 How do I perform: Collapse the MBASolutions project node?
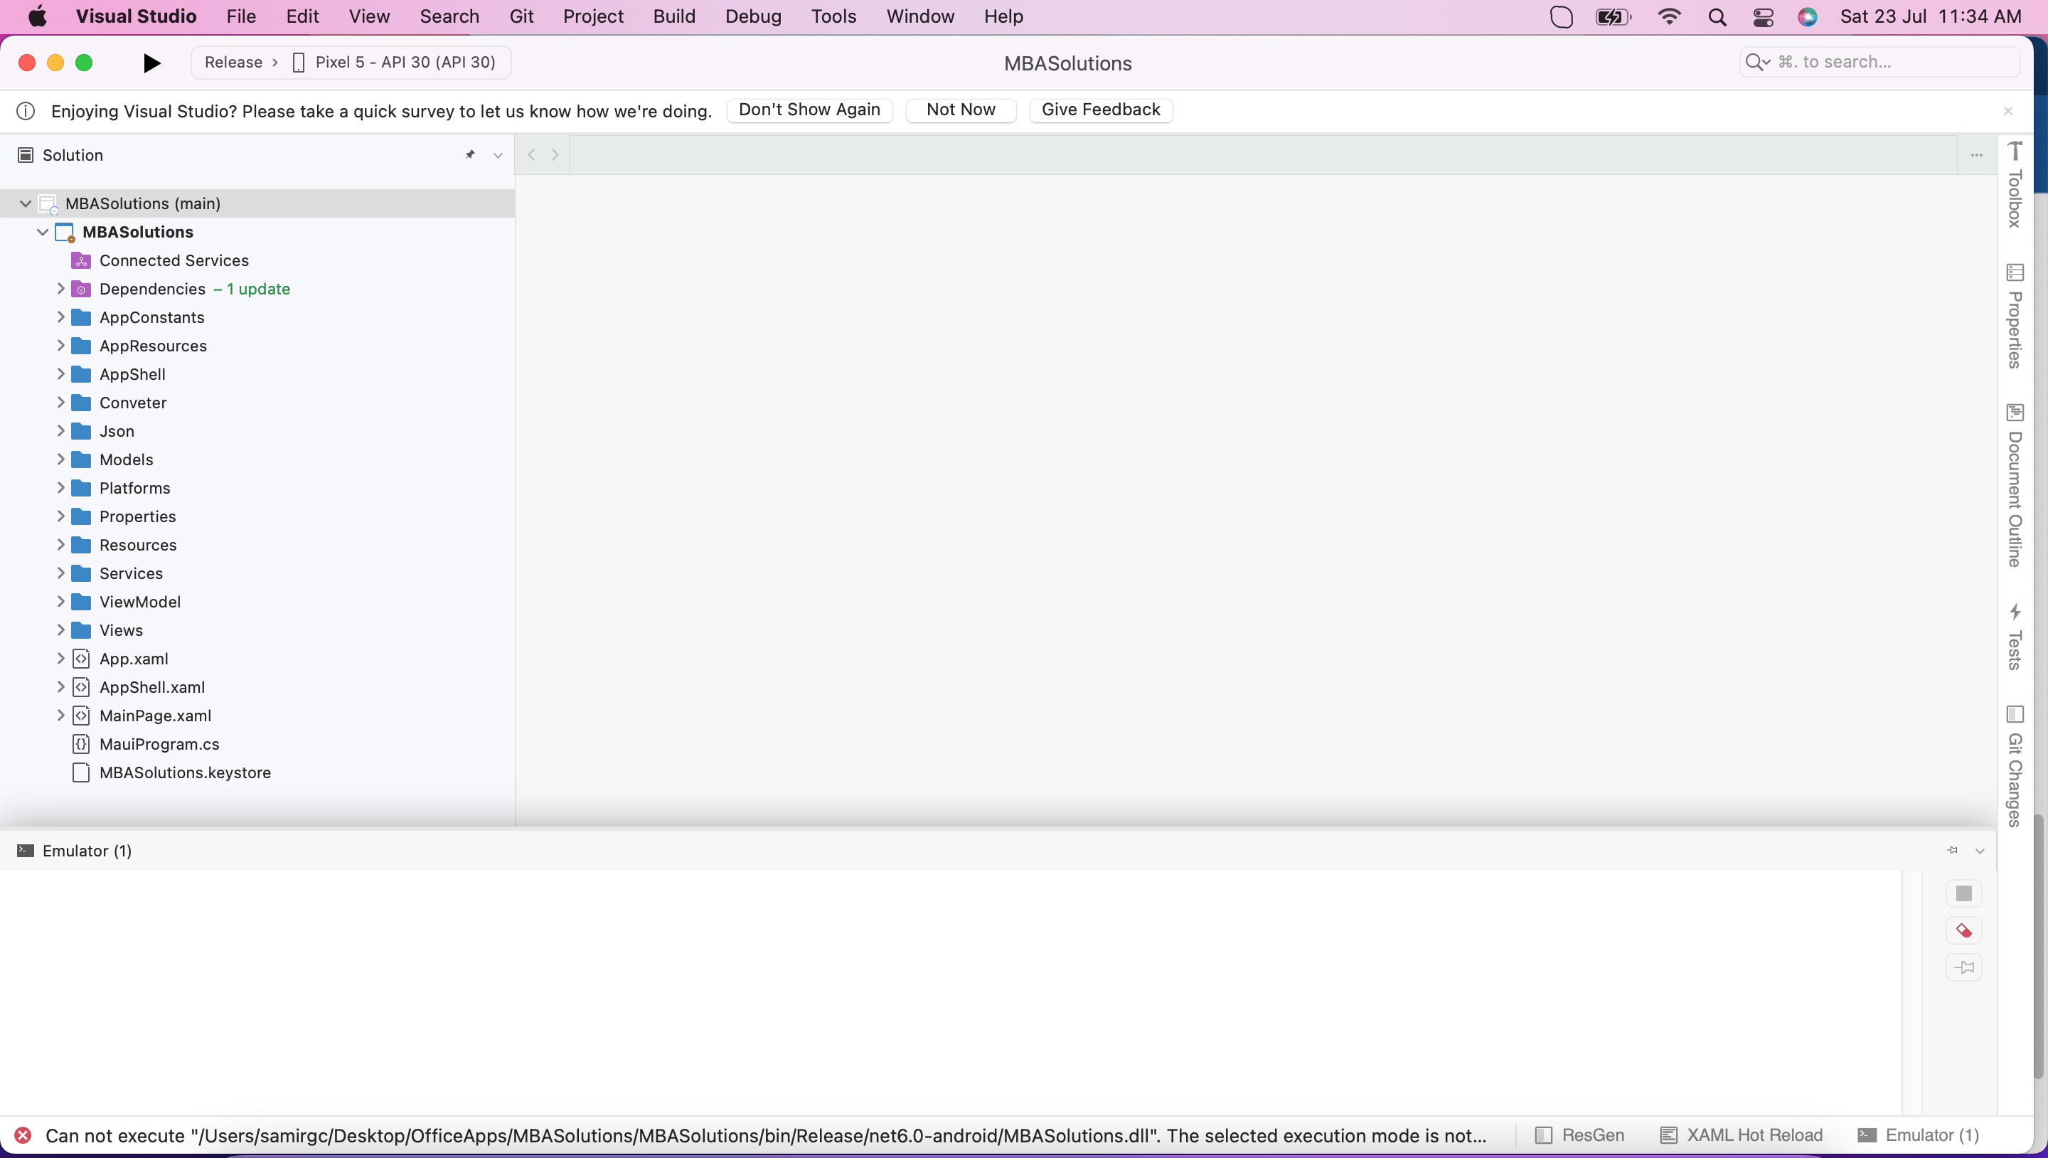tap(42, 231)
